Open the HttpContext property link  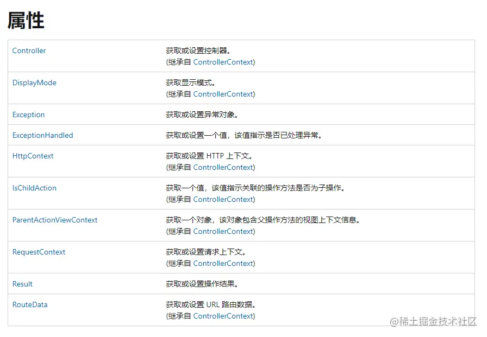pyautogui.click(x=33, y=156)
